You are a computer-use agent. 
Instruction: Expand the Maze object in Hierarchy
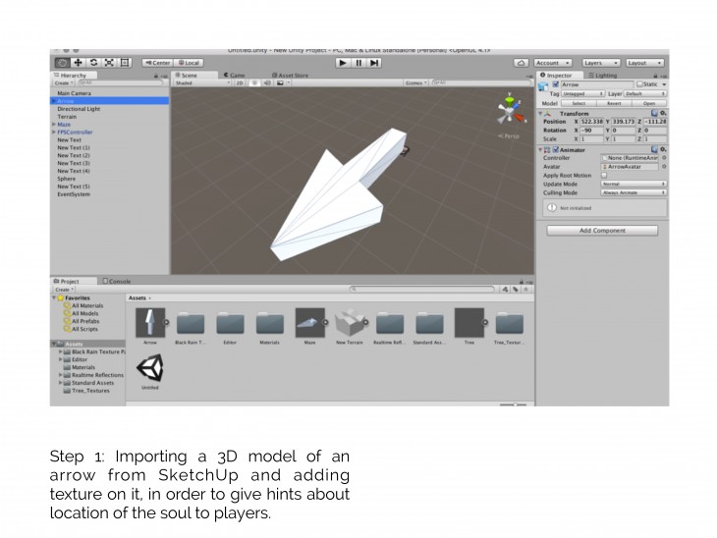54,125
